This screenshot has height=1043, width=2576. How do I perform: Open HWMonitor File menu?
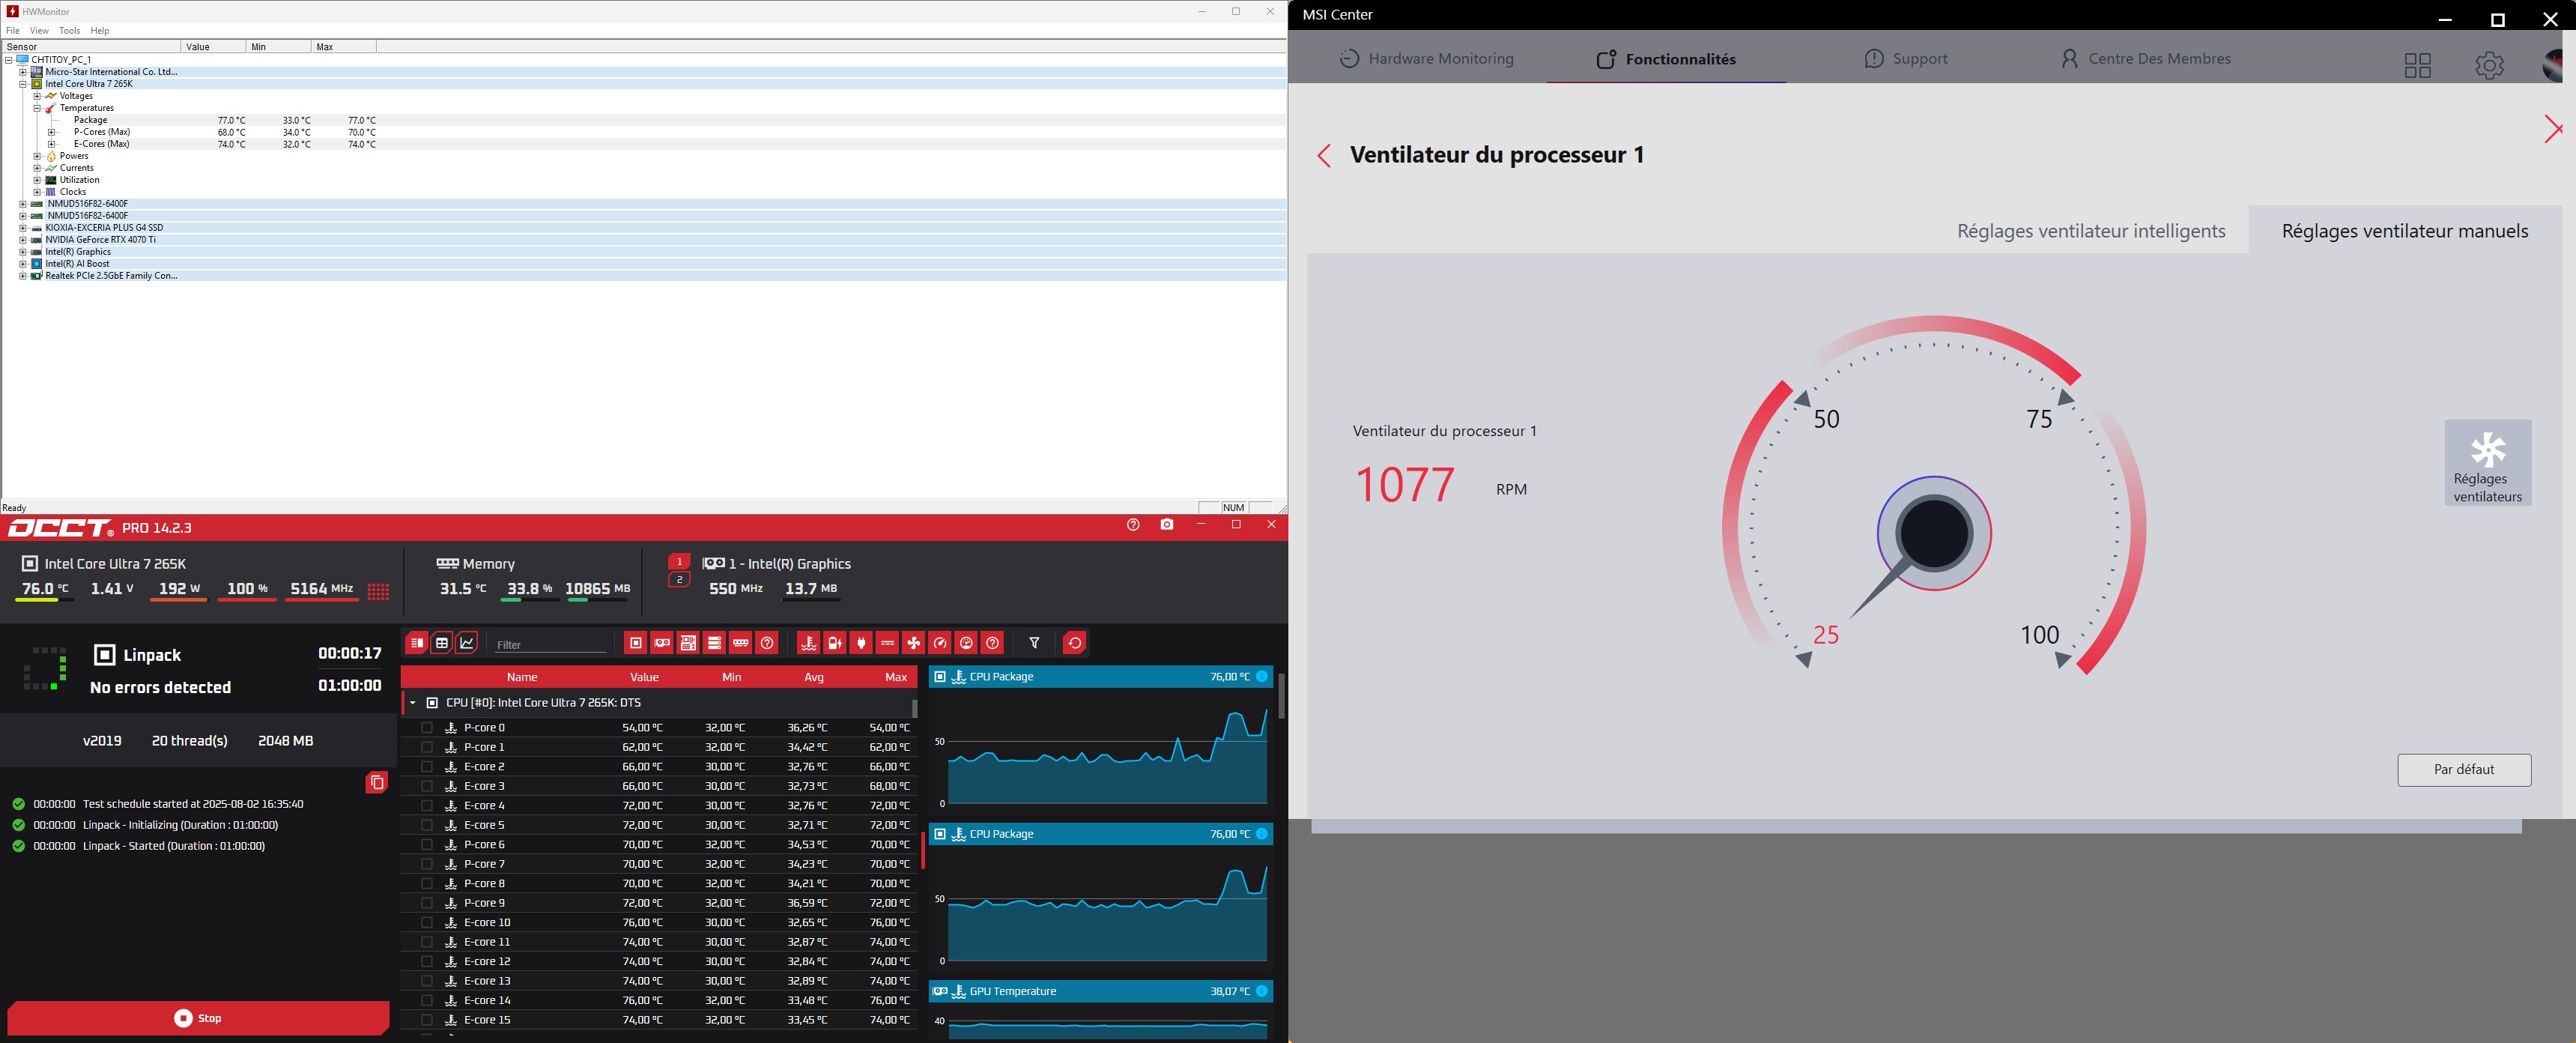click(13, 31)
